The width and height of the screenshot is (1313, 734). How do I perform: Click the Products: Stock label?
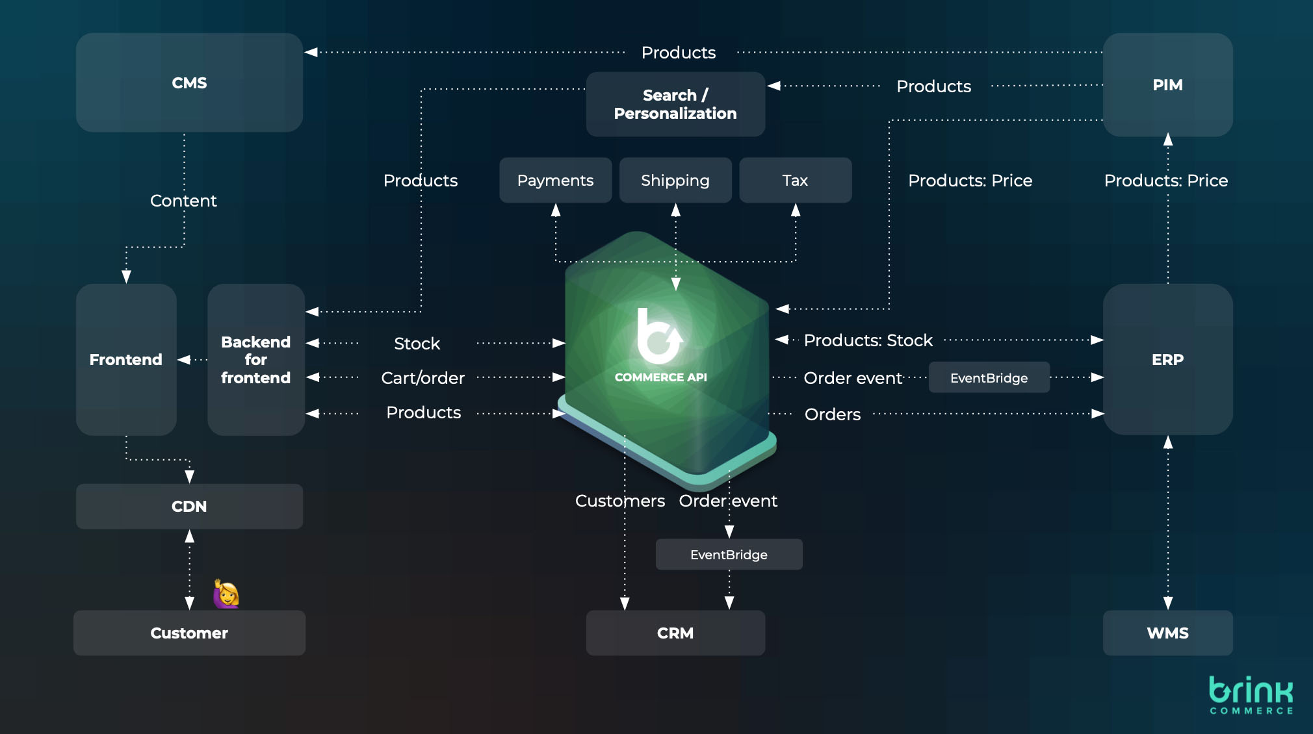coord(868,340)
